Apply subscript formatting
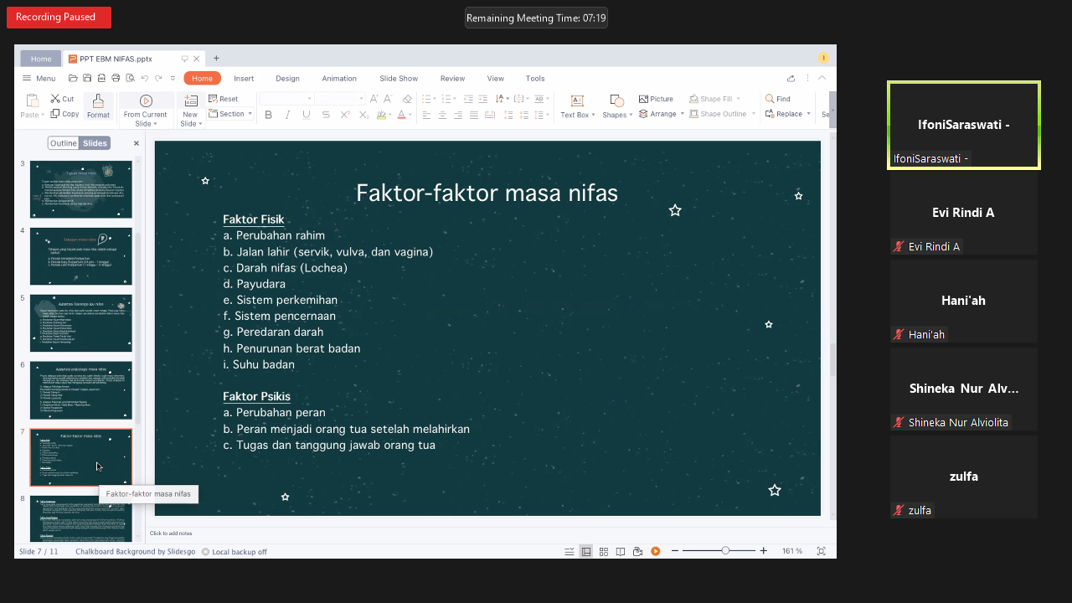 coord(363,115)
